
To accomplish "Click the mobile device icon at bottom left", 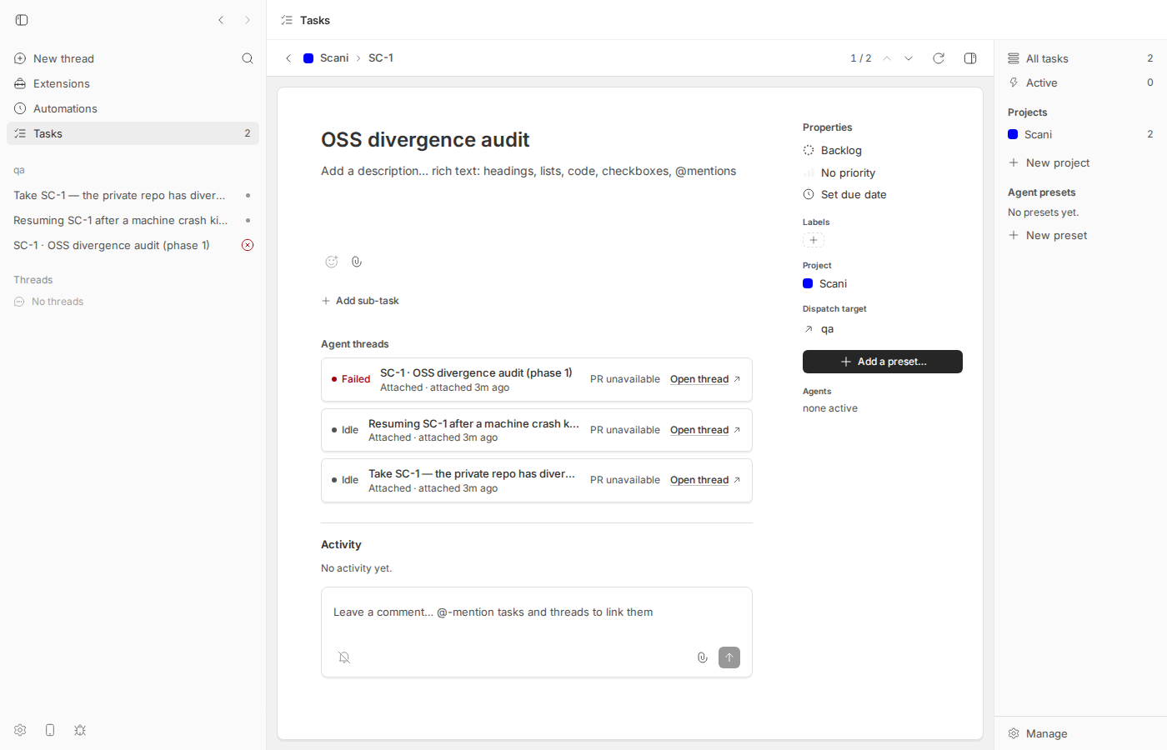I will coord(50,730).
